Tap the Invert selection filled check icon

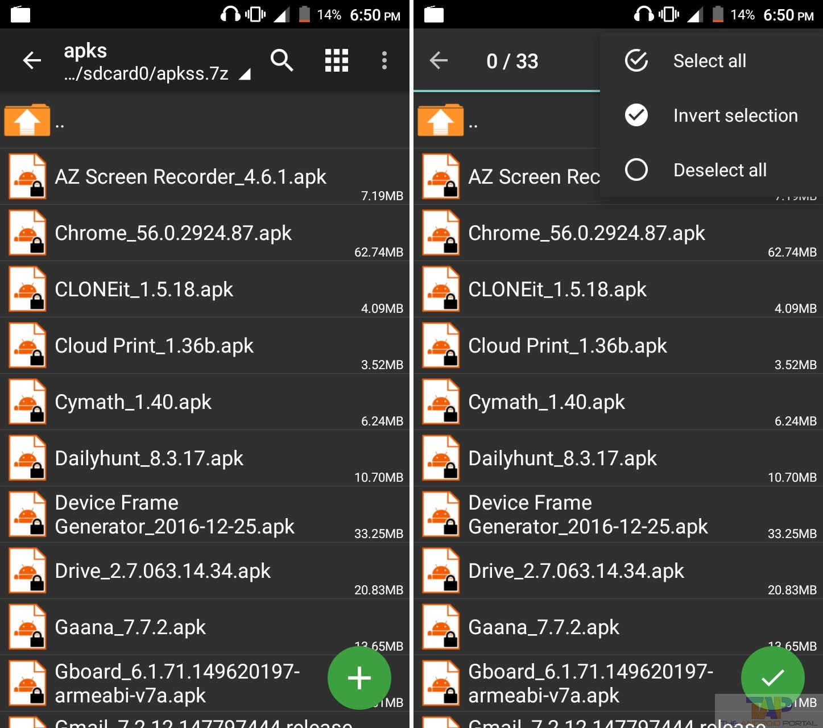[636, 115]
